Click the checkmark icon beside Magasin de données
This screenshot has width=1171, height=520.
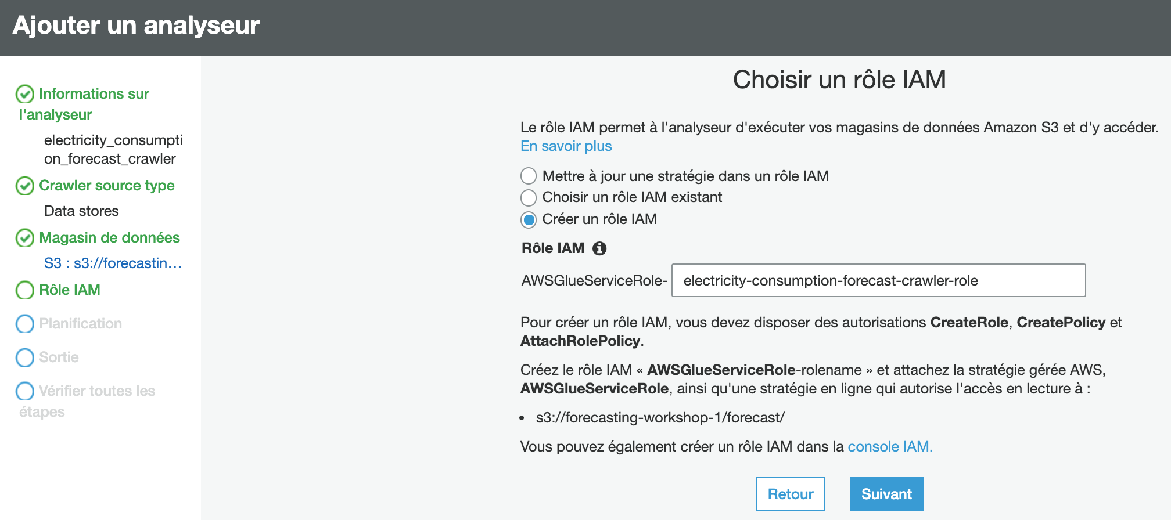[24, 238]
